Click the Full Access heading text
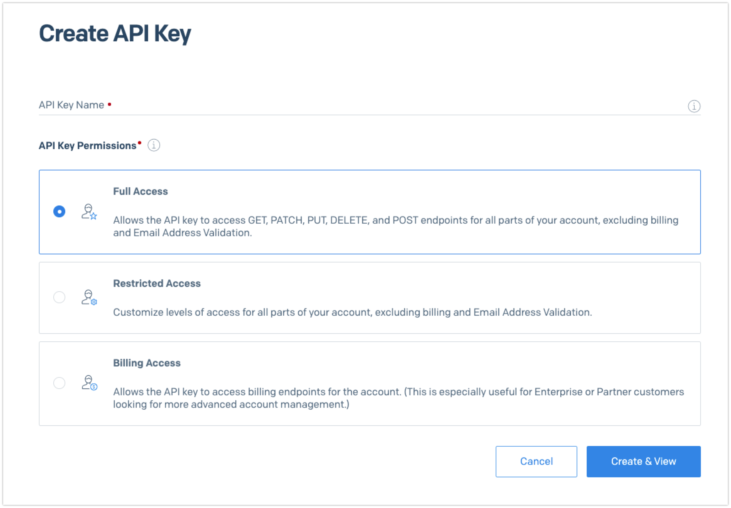This screenshot has width=731, height=508. [141, 191]
